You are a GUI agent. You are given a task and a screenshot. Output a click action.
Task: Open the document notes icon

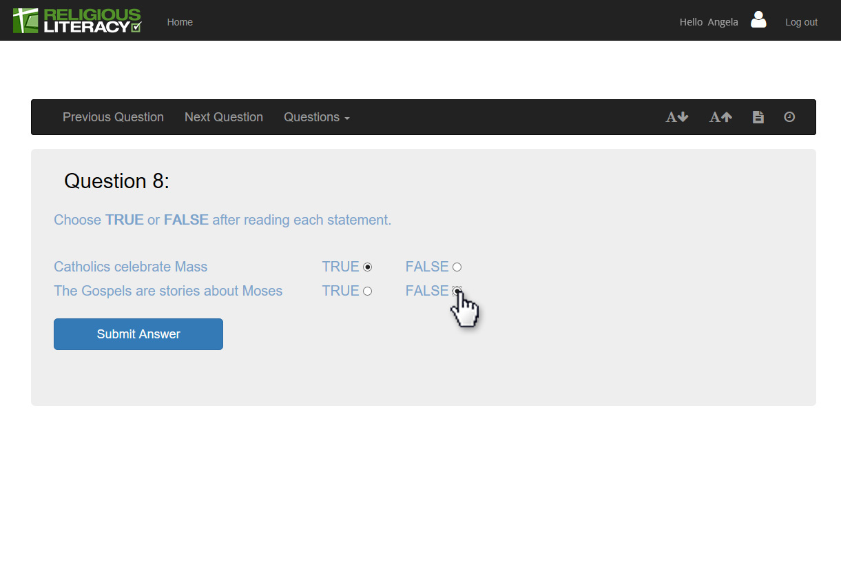(758, 117)
